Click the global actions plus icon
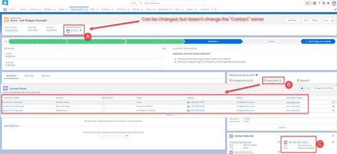The height and width of the screenshot is (154, 337). click(314, 3)
